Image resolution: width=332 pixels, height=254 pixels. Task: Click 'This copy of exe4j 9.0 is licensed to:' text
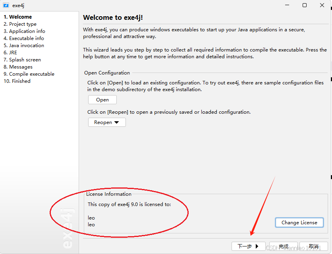click(129, 204)
